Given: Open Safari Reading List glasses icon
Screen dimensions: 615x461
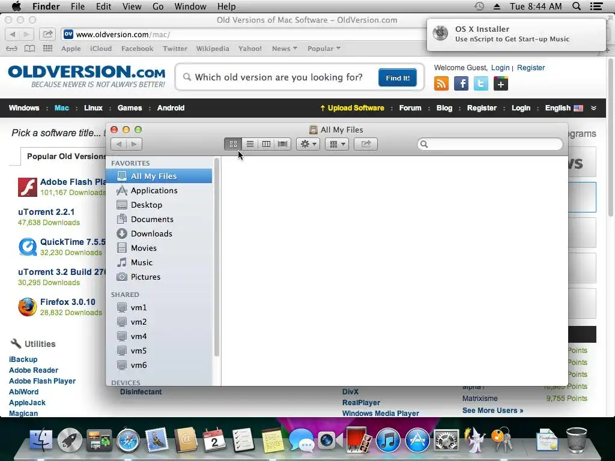Looking at the screenshot, I should (12, 49).
